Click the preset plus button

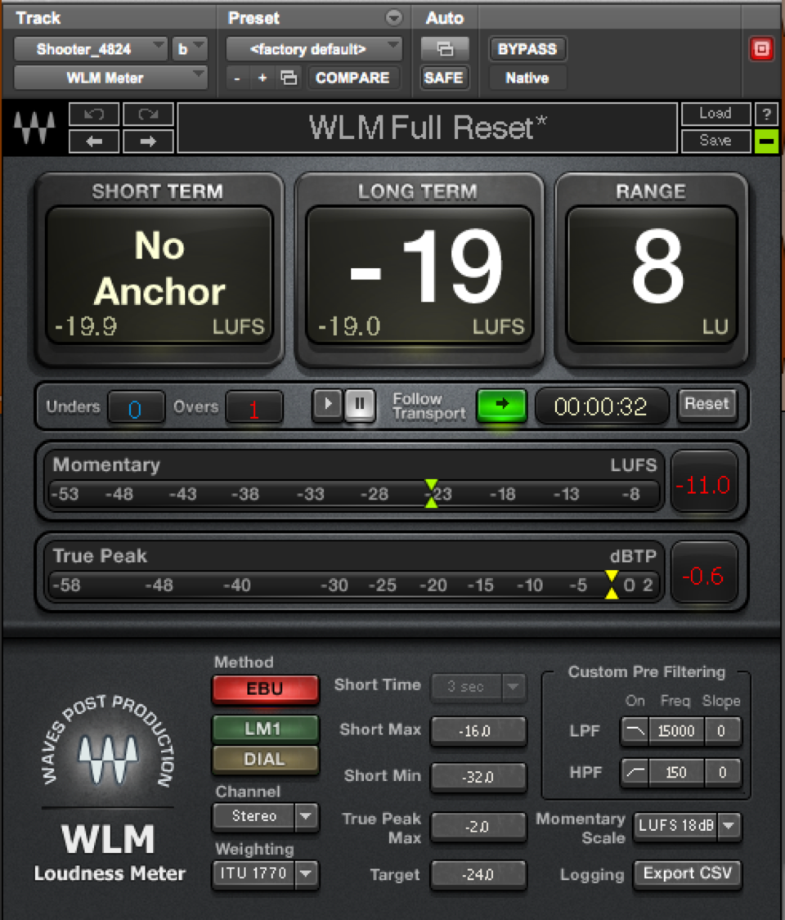262,78
